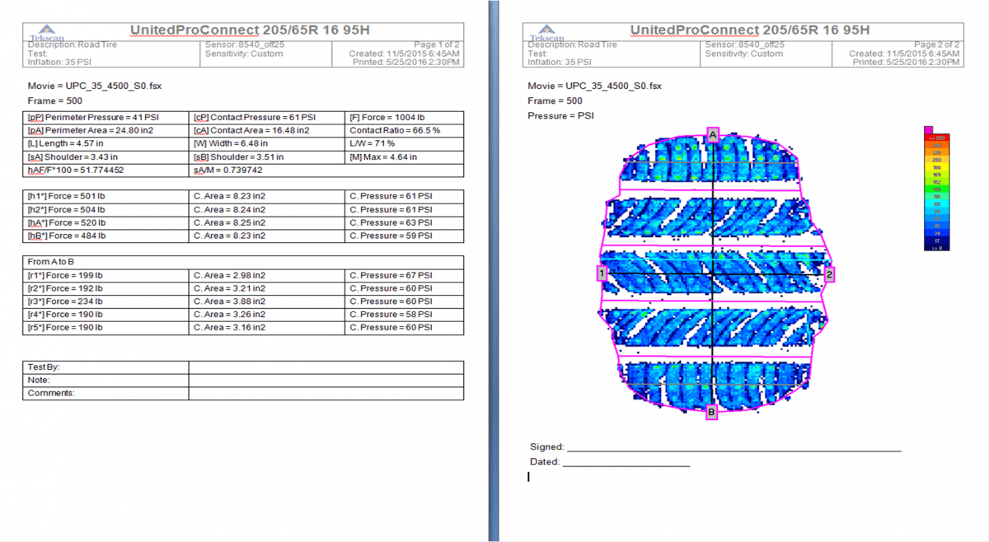Click '[W] Width = 6.48 in' cell
The image size is (989, 542).
267,143
